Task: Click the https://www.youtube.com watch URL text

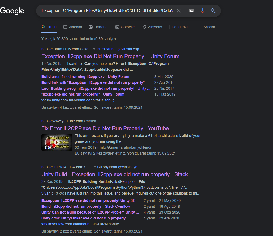Action: pos(69,121)
